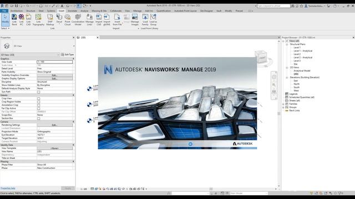The width and height of the screenshot is (355, 199).
Task: Click the horizontal scrollbar of the 3D view
Action: coord(211,189)
